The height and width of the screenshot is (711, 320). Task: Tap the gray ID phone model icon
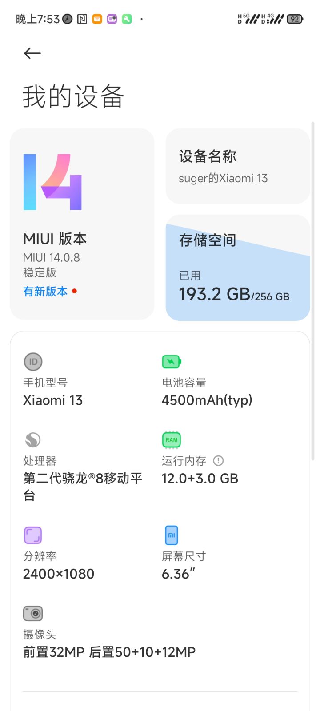(x=33, y=362)
